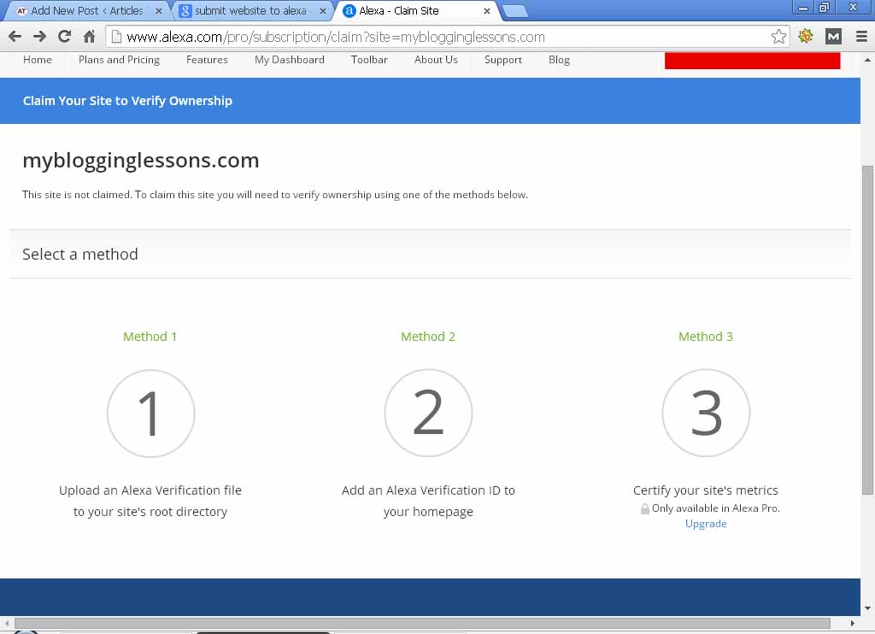Click the Method 1 heading
Screen dimensions: 875x634
tap(150, 337)
